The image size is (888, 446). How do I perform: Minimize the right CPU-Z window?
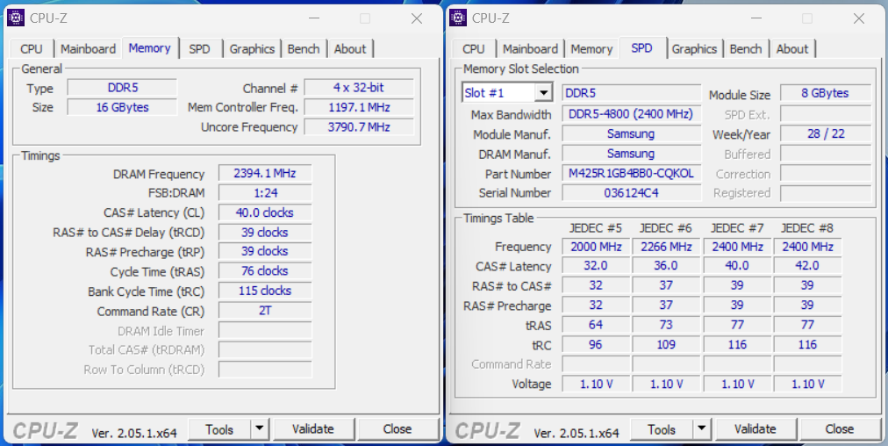(756, 18)
